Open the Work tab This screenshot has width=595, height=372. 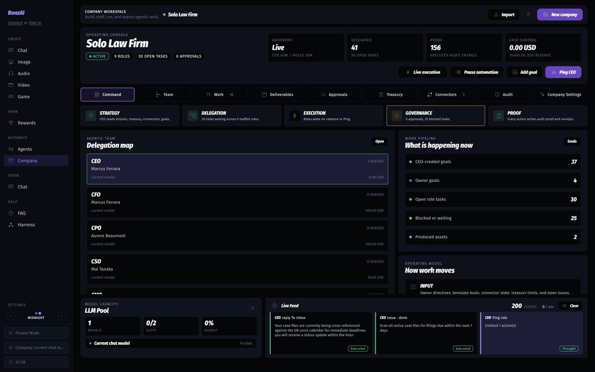click(221, 95)
